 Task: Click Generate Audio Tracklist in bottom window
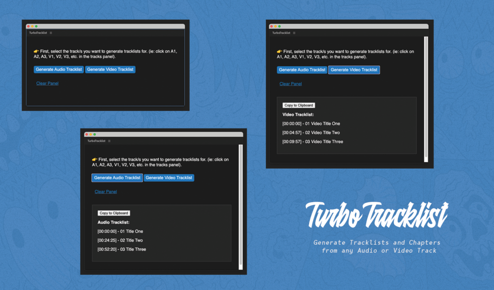[117, 178]
